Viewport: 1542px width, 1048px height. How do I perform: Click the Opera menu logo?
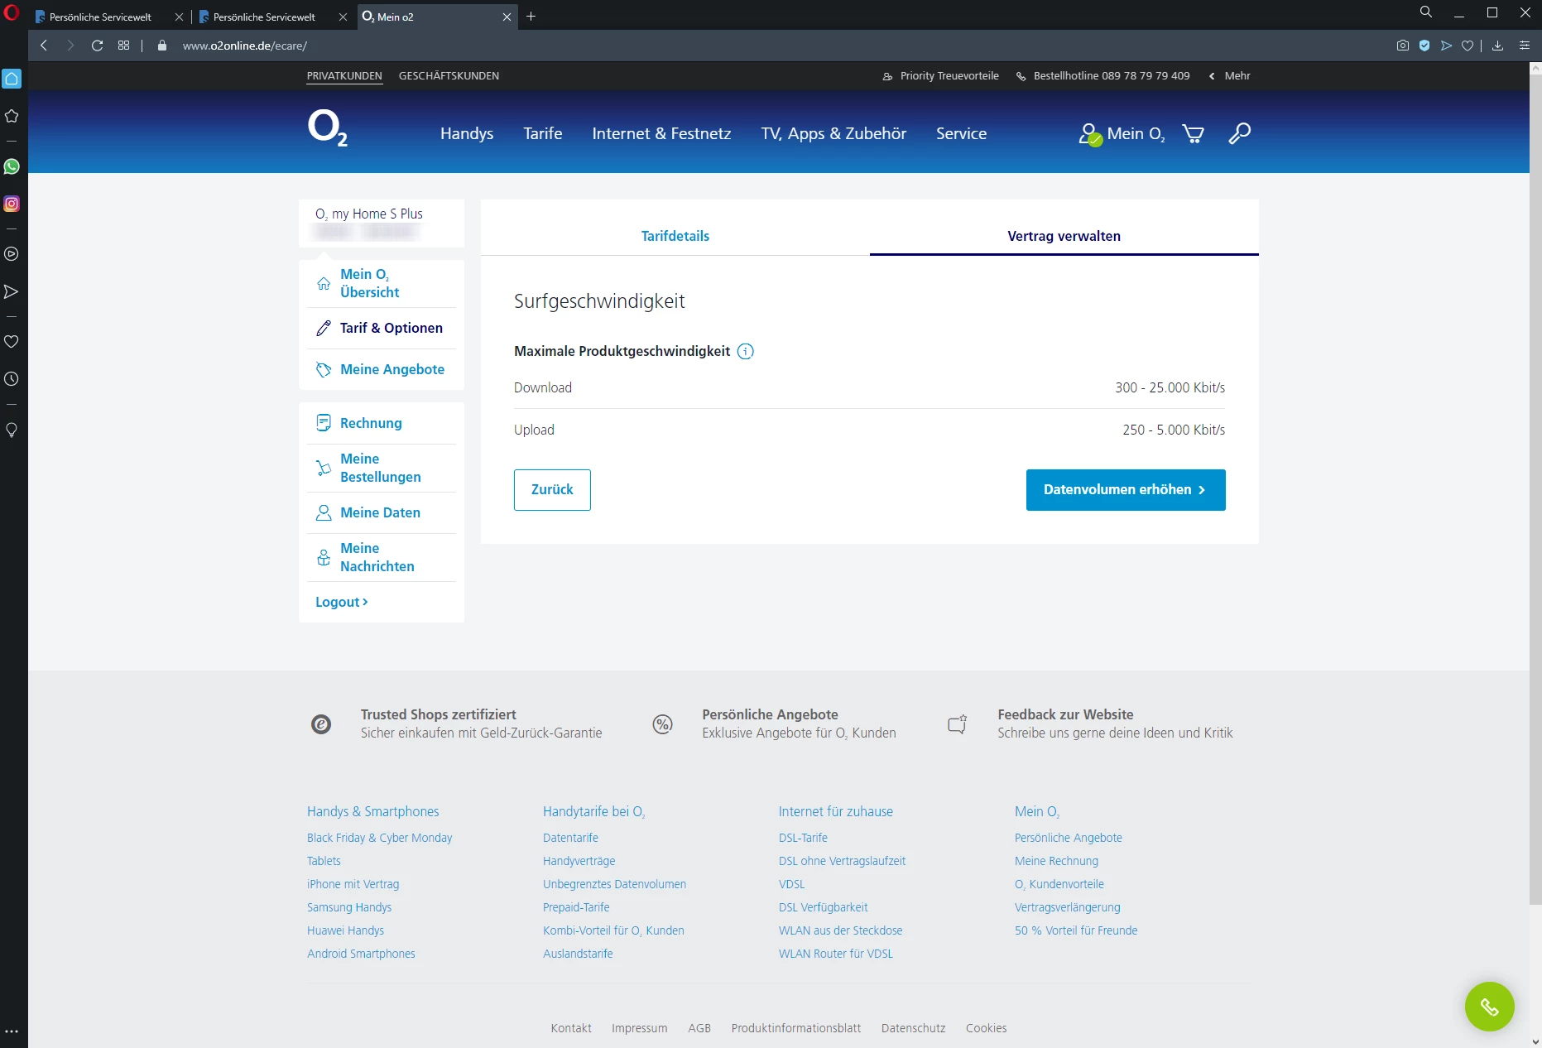click(12, 13)
